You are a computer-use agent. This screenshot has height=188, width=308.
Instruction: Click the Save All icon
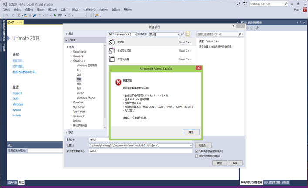point(34,15)
